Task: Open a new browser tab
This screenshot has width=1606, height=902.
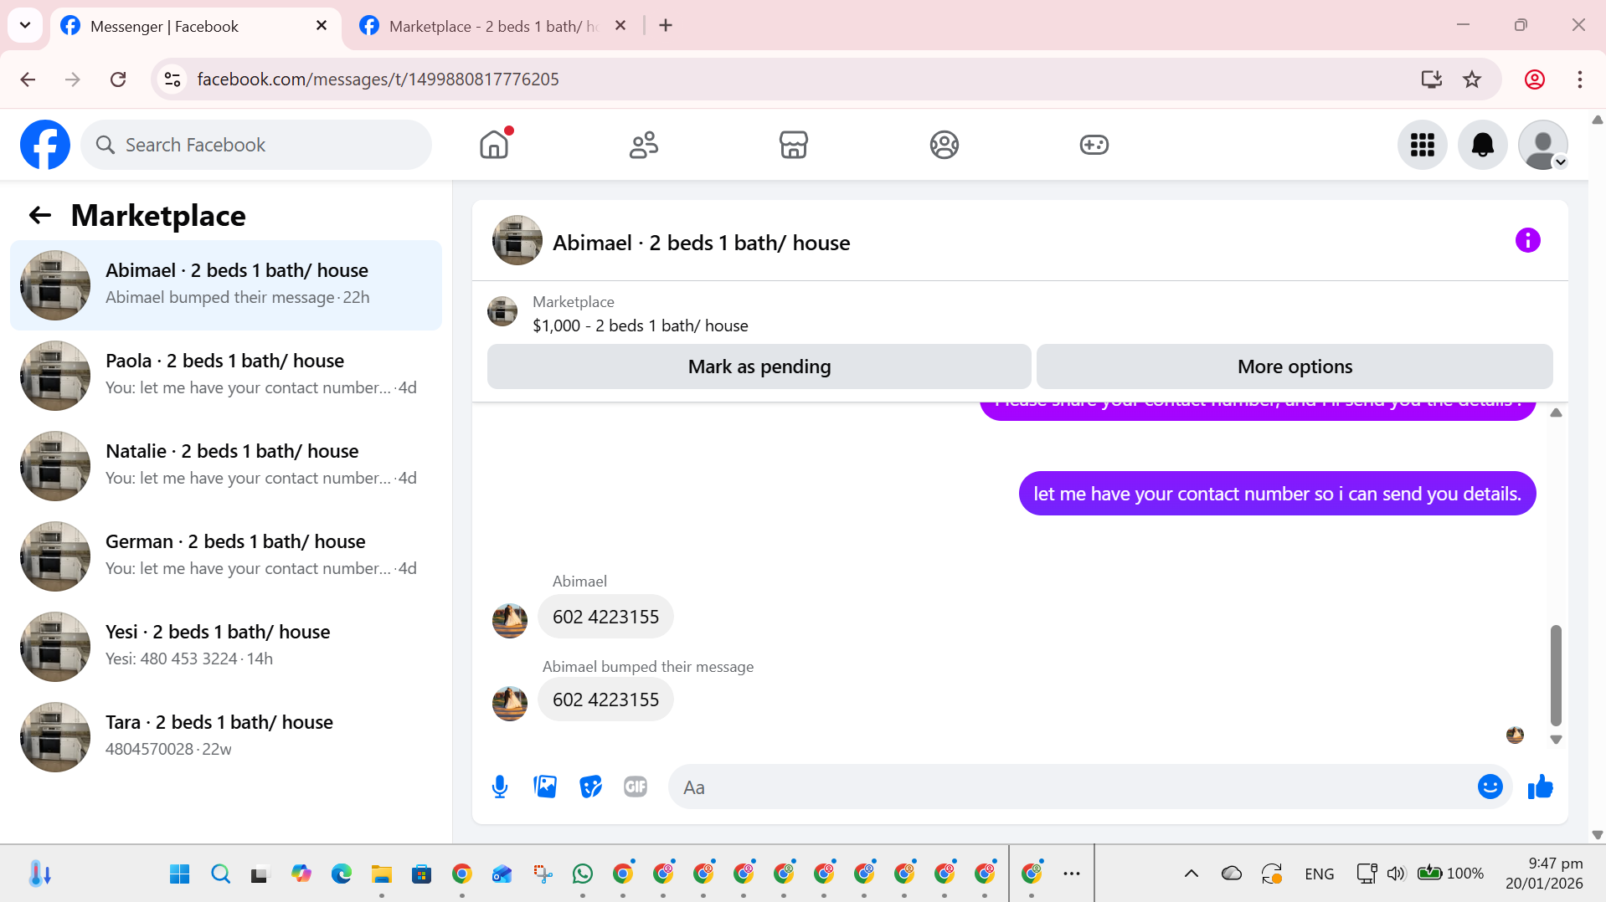Action: click(x=666, y=26)
